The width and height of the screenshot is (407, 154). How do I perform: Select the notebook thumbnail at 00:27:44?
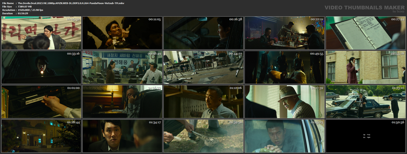[x=366, y=33]
